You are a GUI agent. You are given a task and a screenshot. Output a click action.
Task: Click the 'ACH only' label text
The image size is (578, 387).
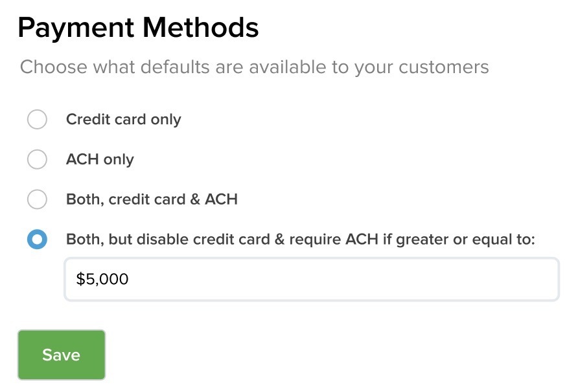(x=100, y=159)
